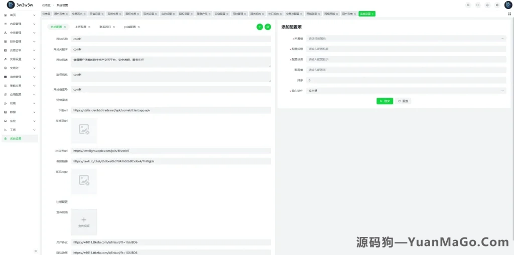
Task: Click the 用户协议 url field
Action: click(171, 242)
